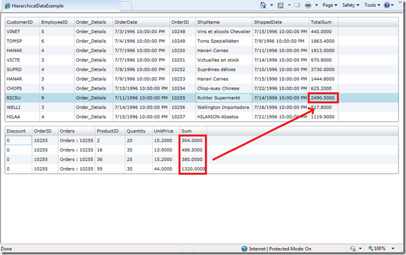Expand the zoom level dropdown arrow
Viewport: 406px width, 255px height.
pos(394,249)
